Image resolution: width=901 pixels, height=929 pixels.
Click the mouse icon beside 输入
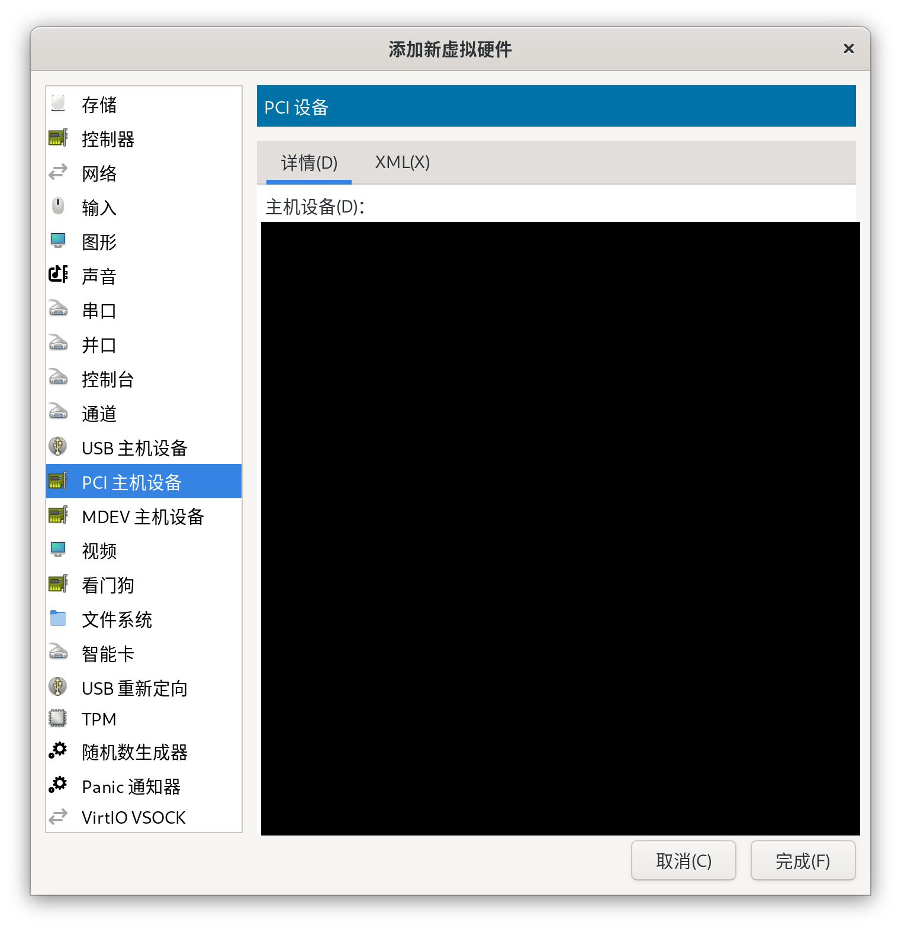58,207
